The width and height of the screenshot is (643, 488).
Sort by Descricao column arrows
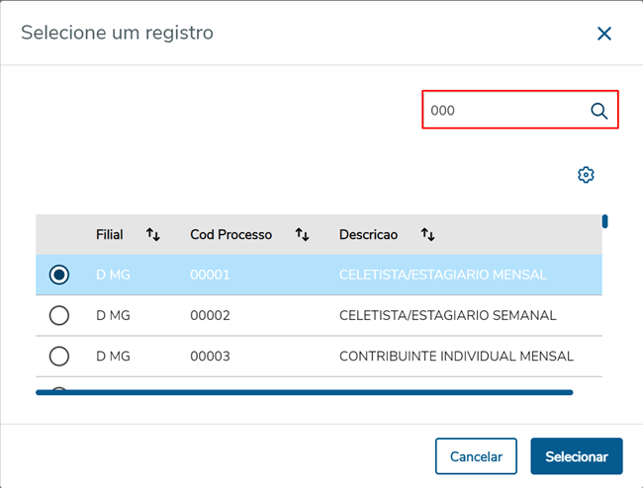point(427,234)
